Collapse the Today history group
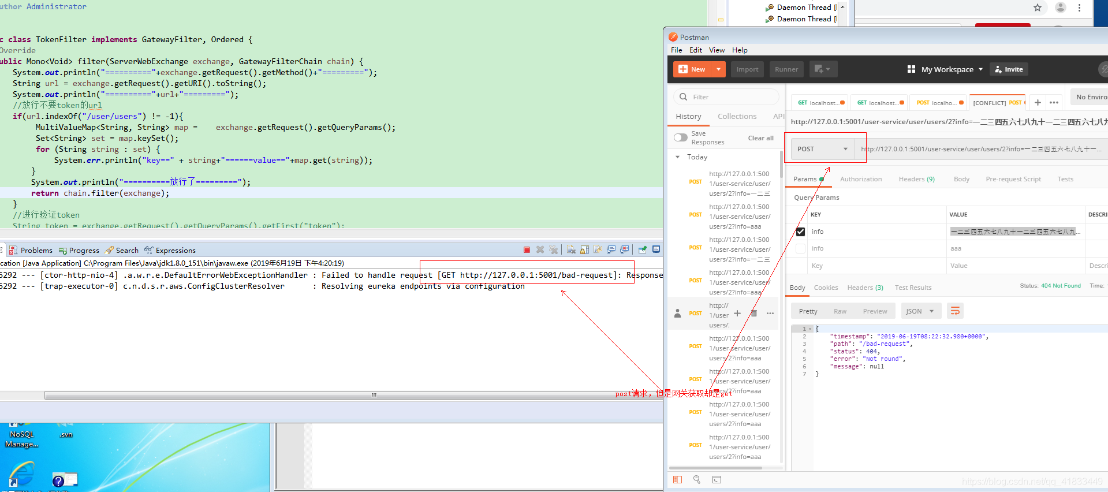The height and width of the screenshot is (492, 1108). tap(677, 157)
